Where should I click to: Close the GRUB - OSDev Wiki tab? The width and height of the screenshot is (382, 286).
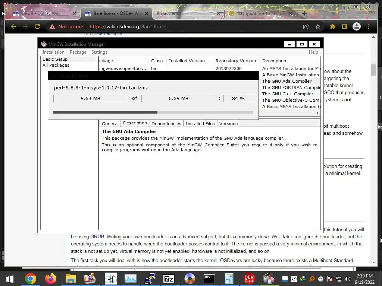[75, 13]
